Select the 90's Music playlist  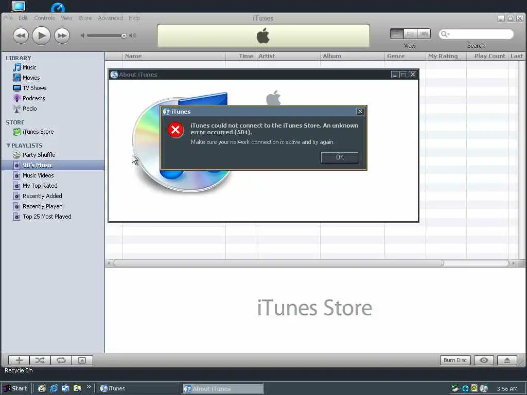(53, 165)
